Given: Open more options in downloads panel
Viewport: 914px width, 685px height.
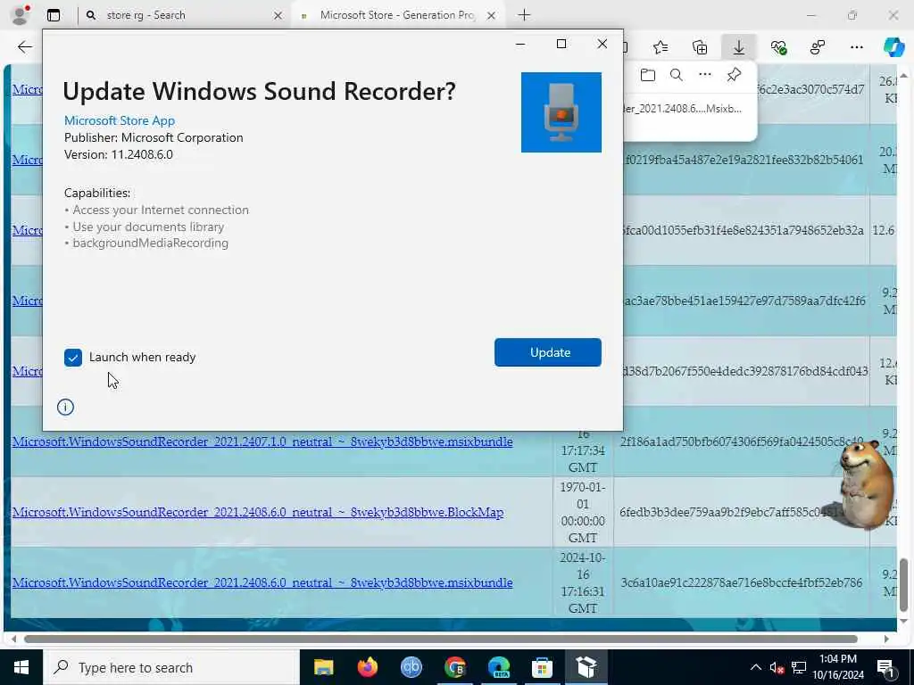Looking at the screenshot, I should pyautogui.click(x=705, y=75).
